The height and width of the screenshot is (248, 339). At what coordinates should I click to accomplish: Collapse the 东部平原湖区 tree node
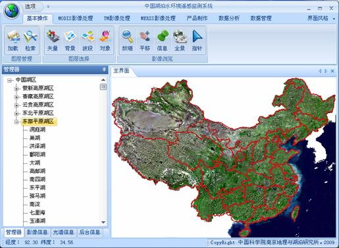point(16,122)
